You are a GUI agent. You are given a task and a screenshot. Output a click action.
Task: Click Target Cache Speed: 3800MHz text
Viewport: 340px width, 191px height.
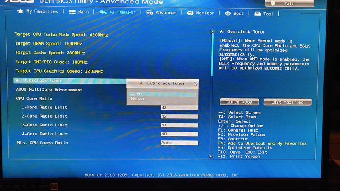50,53
